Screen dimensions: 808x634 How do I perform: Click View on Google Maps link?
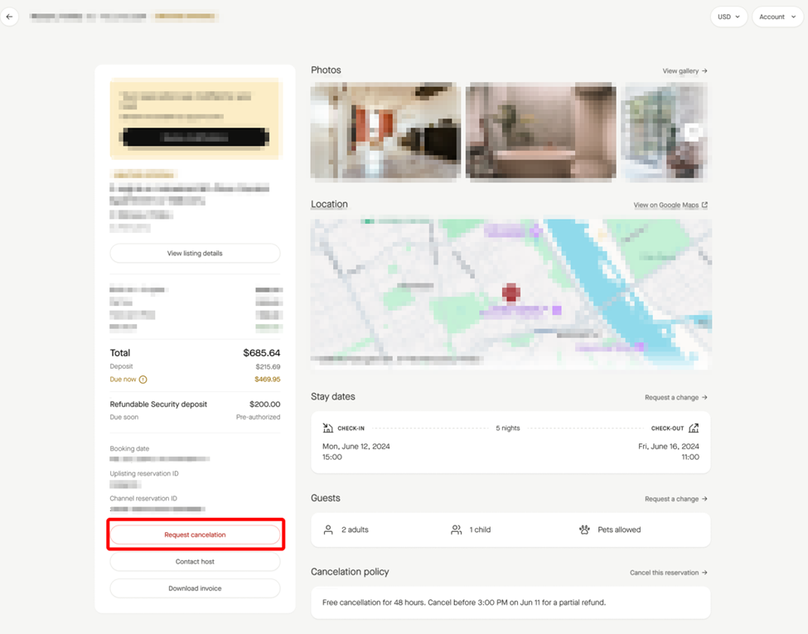670,206
